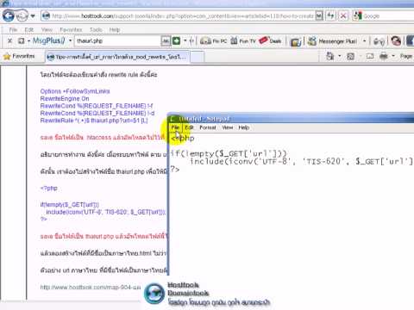Open the Favorites star button

click(x=19, y=56)
